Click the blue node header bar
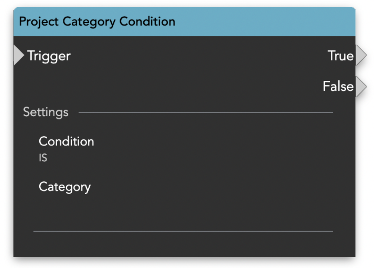The height and width of the screenshot is (268, 374). [264, 22]
